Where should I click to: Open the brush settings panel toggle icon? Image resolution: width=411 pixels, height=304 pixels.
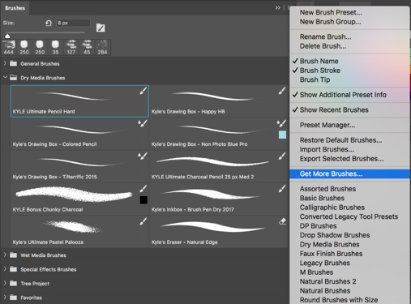tap(101, 28)
